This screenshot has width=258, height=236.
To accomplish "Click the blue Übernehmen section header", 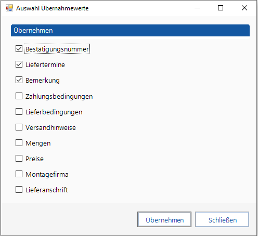I will click(130, 31).
